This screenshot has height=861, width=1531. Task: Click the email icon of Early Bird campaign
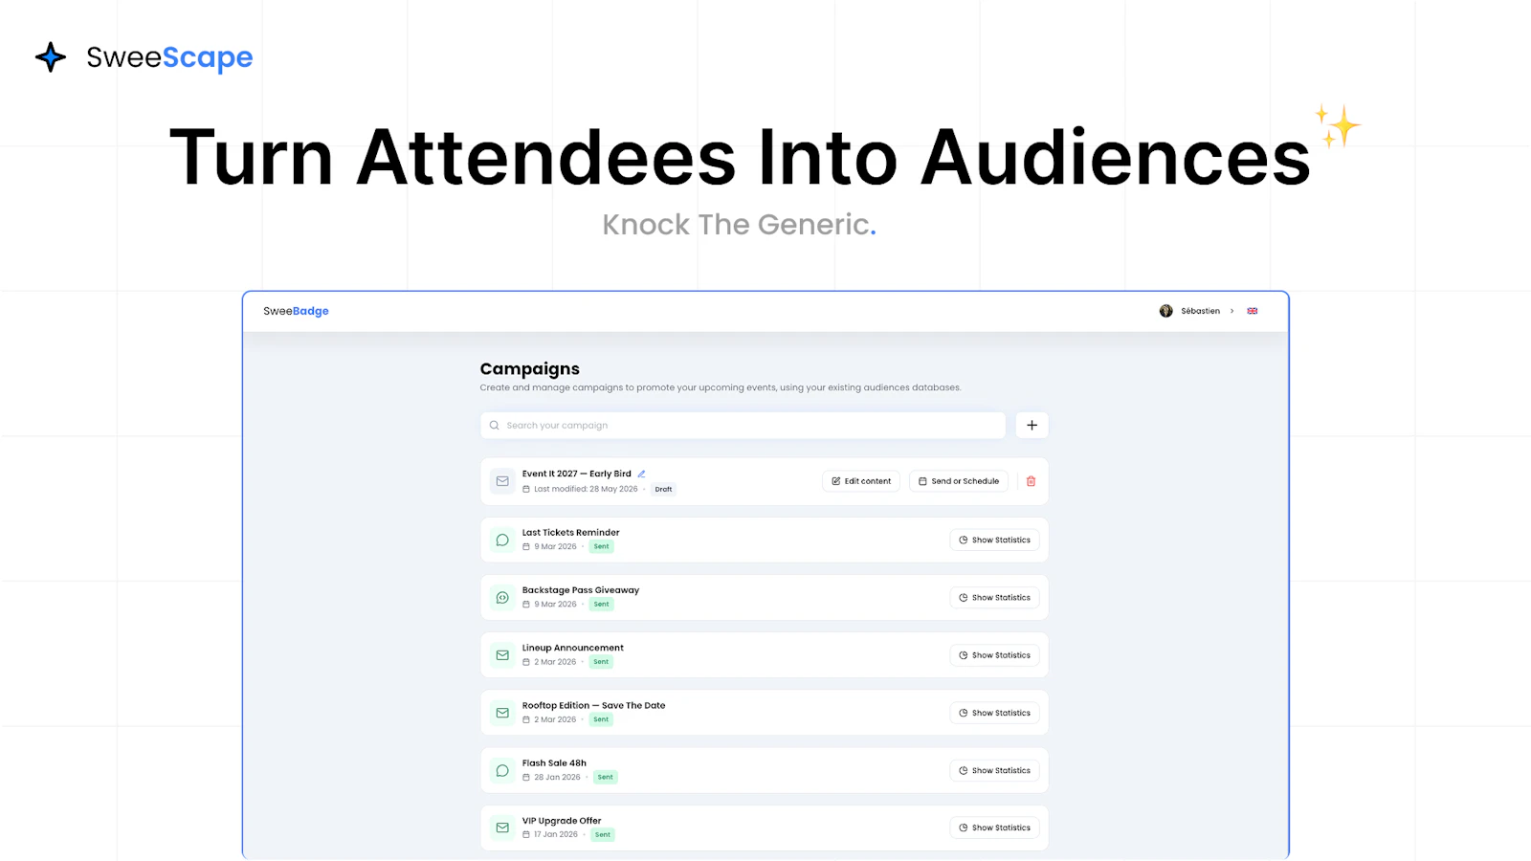[502, 481]
